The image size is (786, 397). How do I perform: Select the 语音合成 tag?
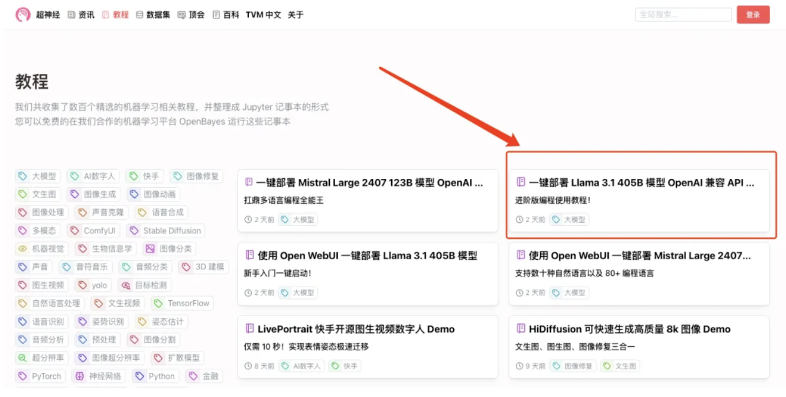tap(161, 213)
